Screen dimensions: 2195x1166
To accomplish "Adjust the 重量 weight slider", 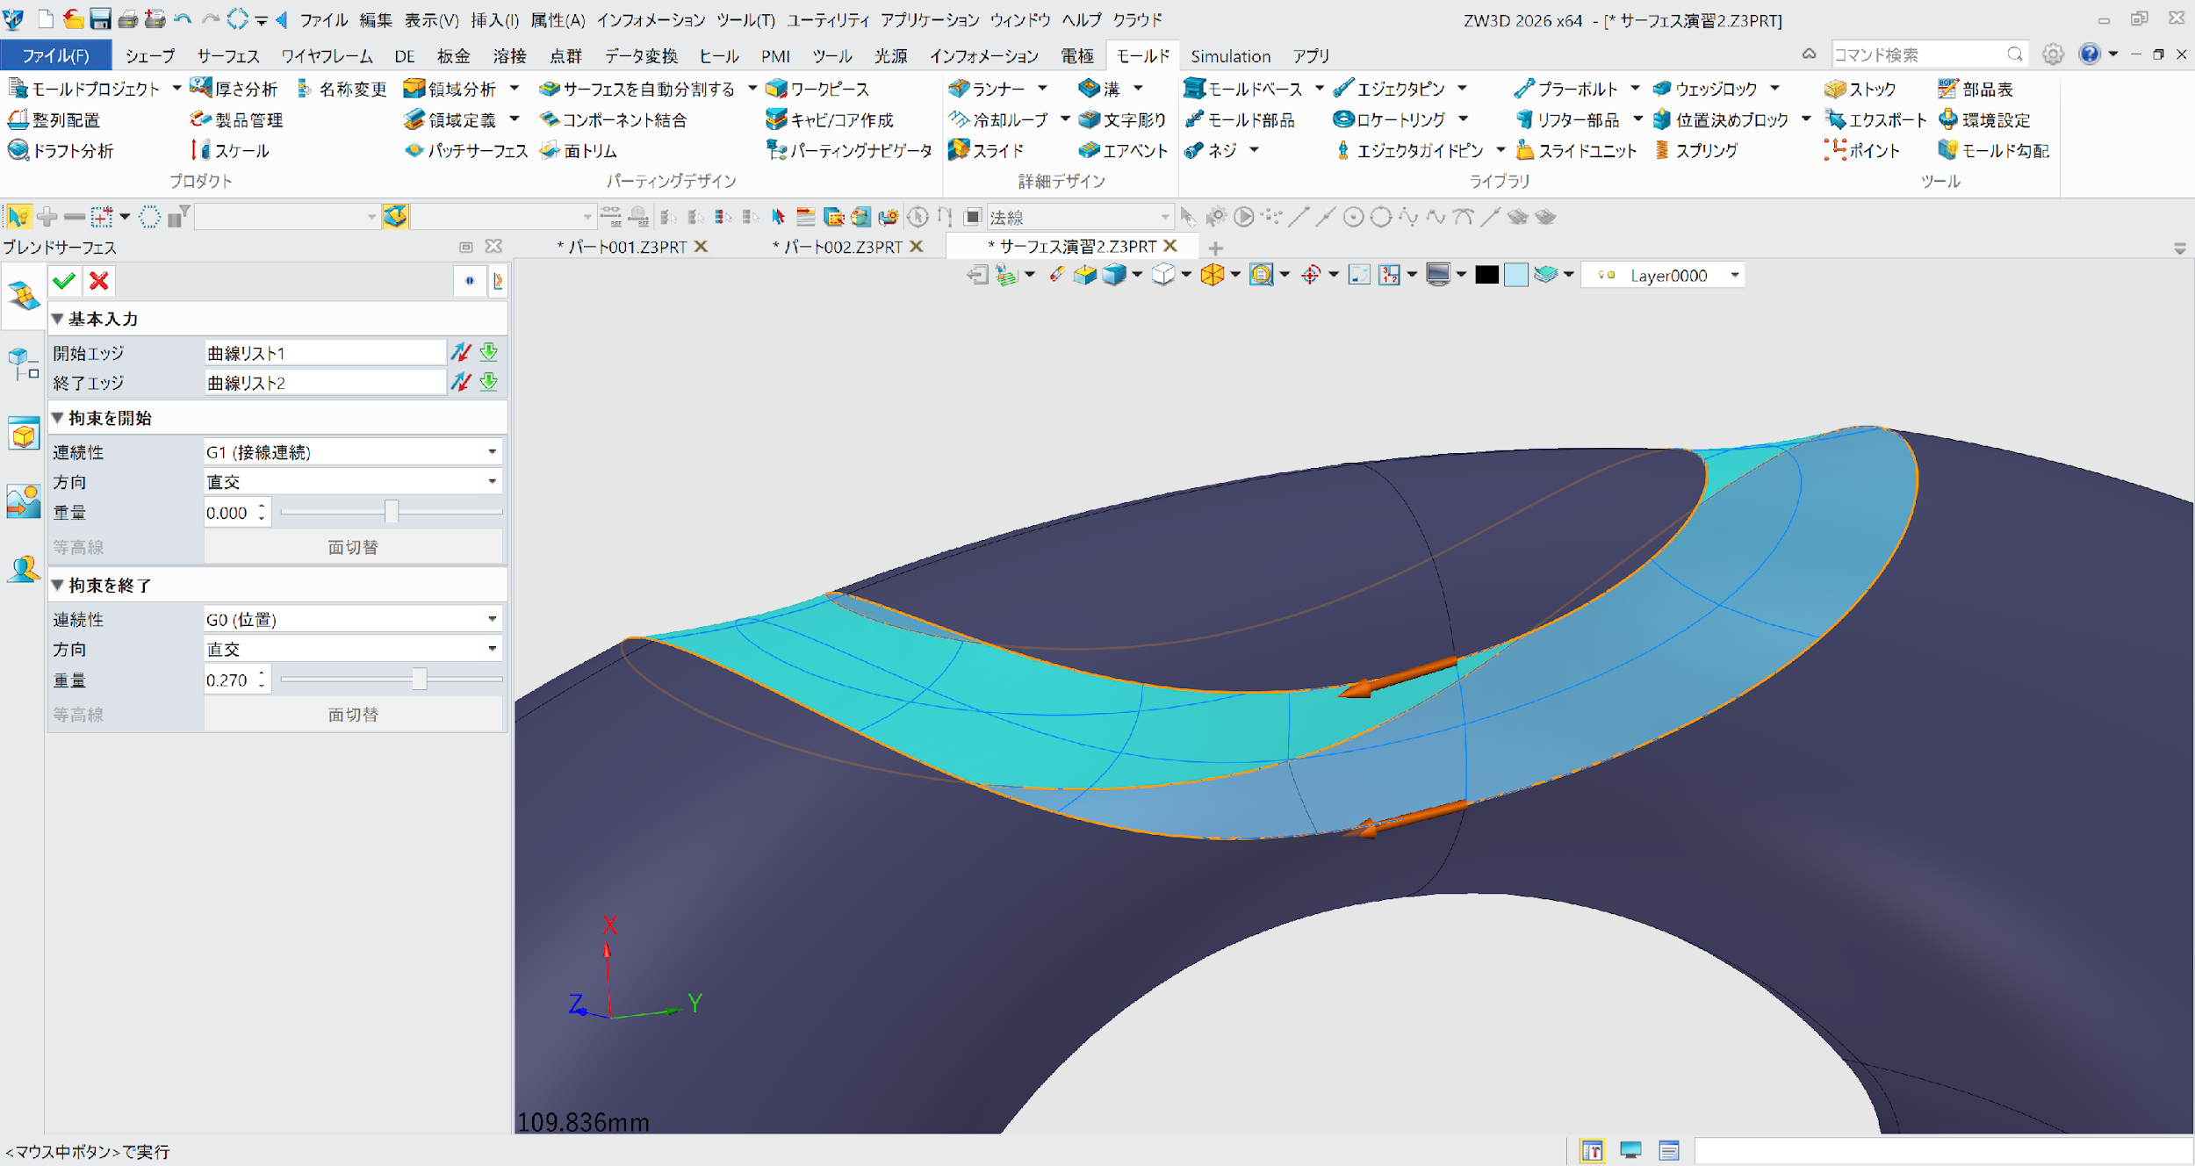I will click(392, 511).
